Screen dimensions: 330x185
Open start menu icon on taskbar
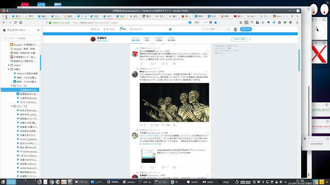[x=3, y=182]
